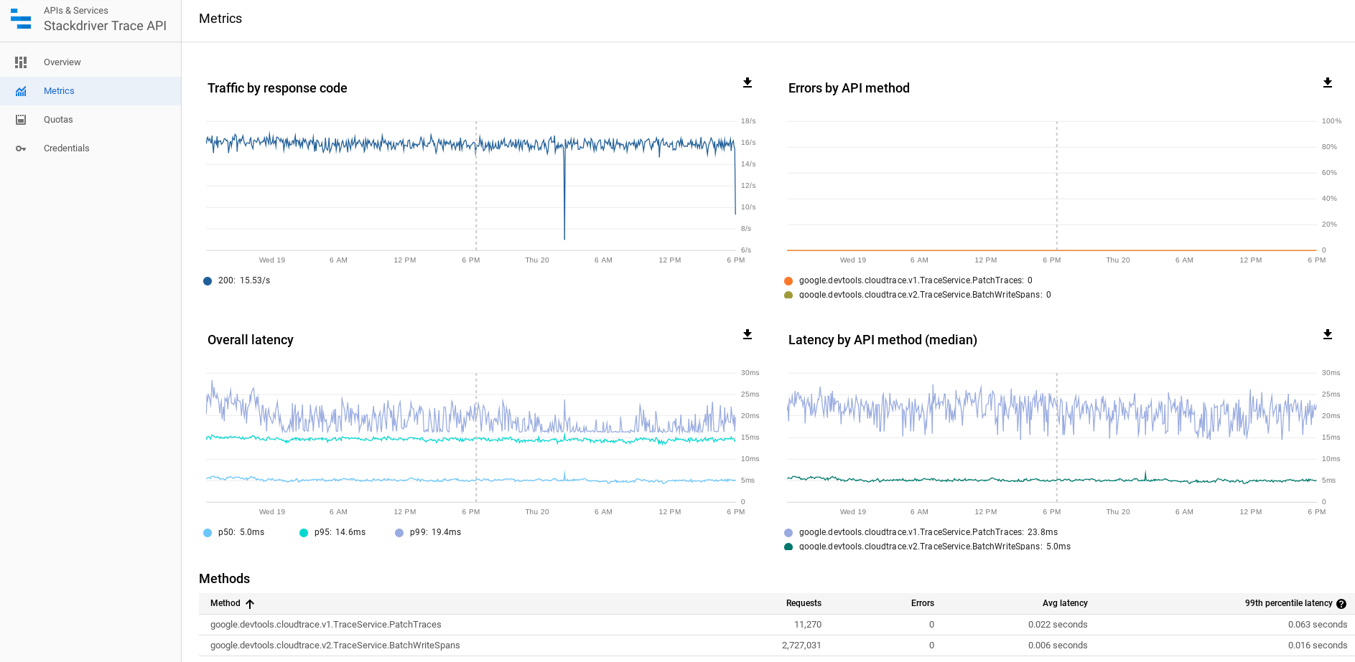
Task: Click the 'p99: 19.4ms' legend label
Action: 435,532
